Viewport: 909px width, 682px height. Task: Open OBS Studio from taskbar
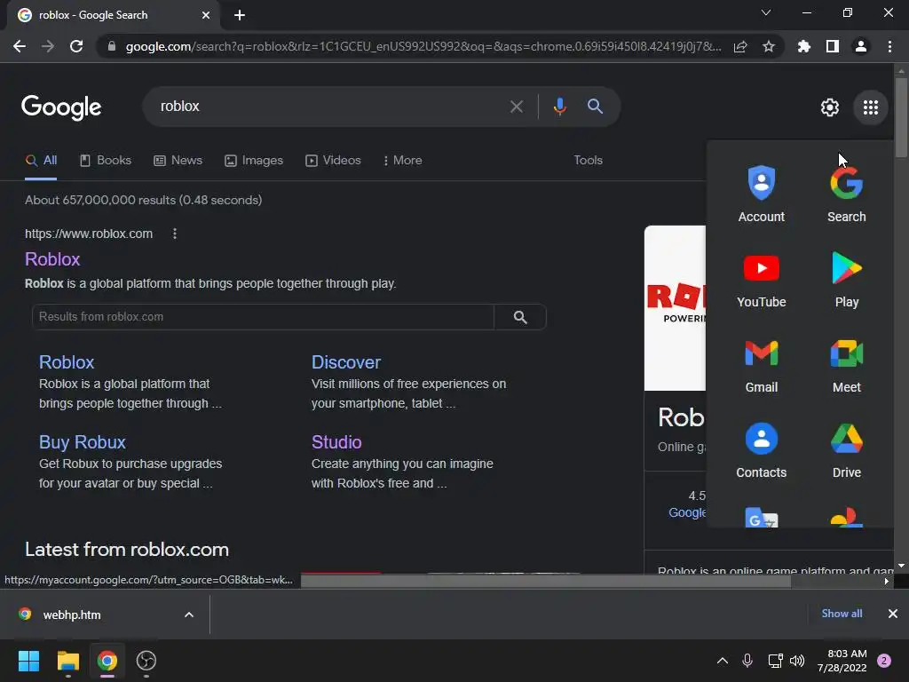click(x=146, y=661)
